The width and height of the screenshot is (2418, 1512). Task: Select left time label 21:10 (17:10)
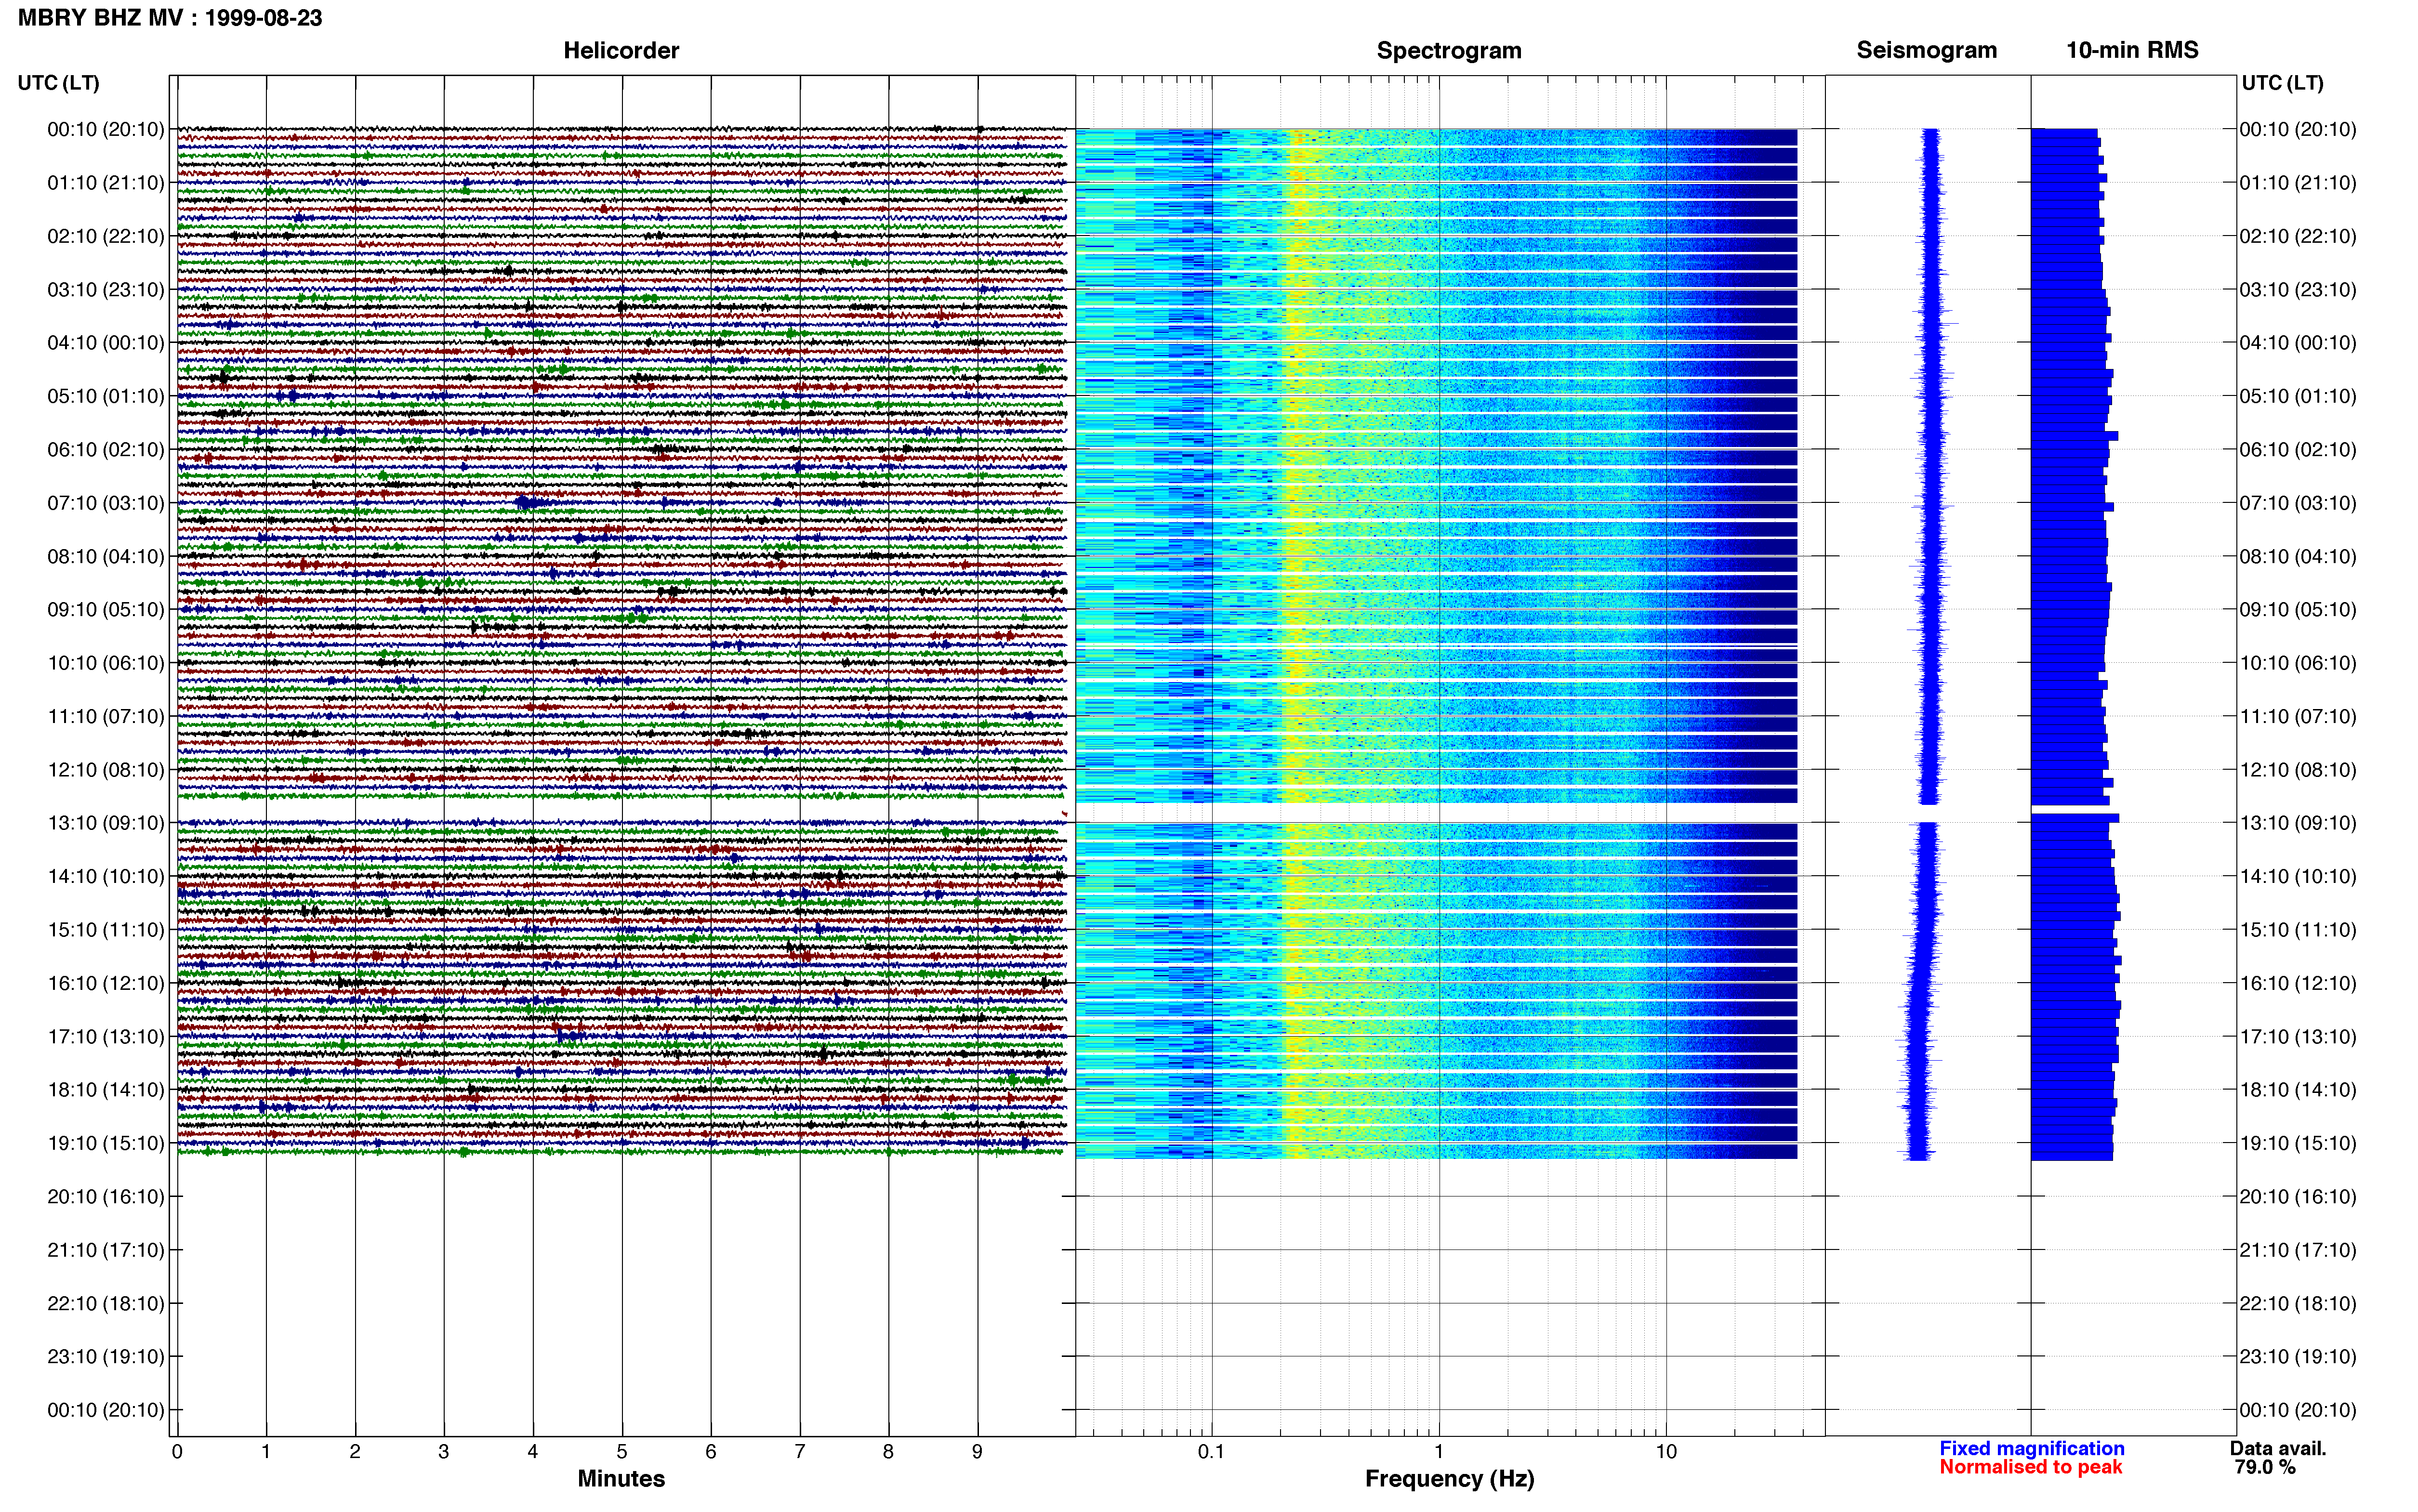[106, 1250]
